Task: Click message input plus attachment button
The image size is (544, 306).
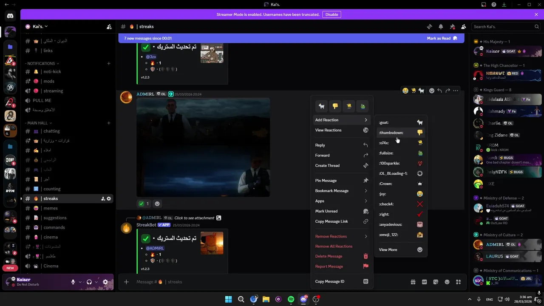Action: pos(126,282)
